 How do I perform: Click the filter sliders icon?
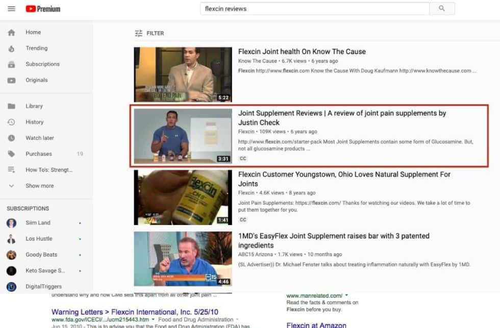139,33
